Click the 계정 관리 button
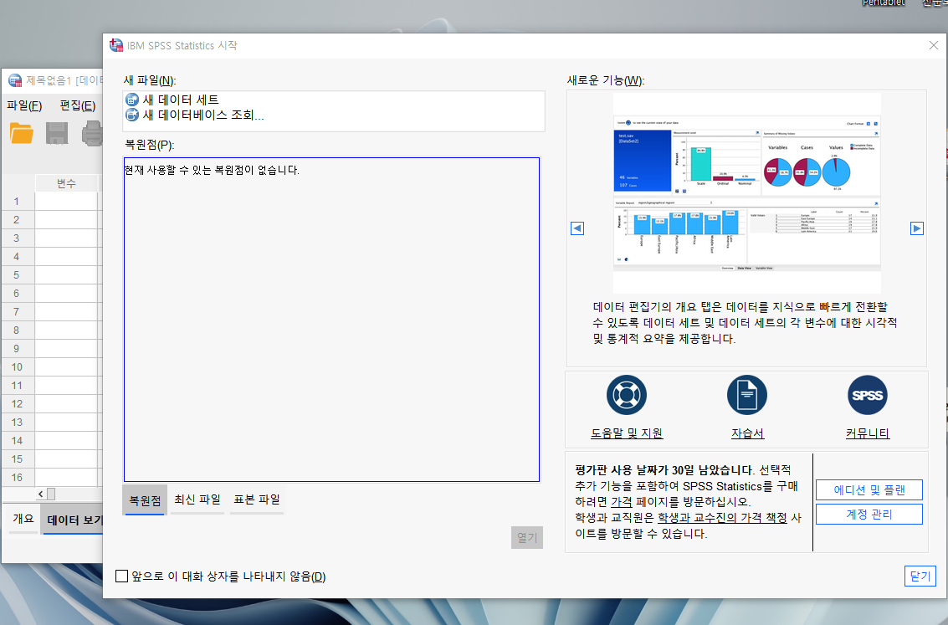Screen dimensions: 948x625 tap(869, 515)
